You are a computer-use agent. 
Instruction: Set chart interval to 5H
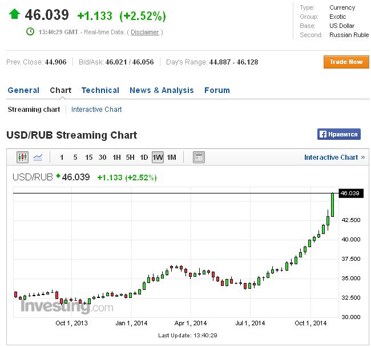click(130, 158)
